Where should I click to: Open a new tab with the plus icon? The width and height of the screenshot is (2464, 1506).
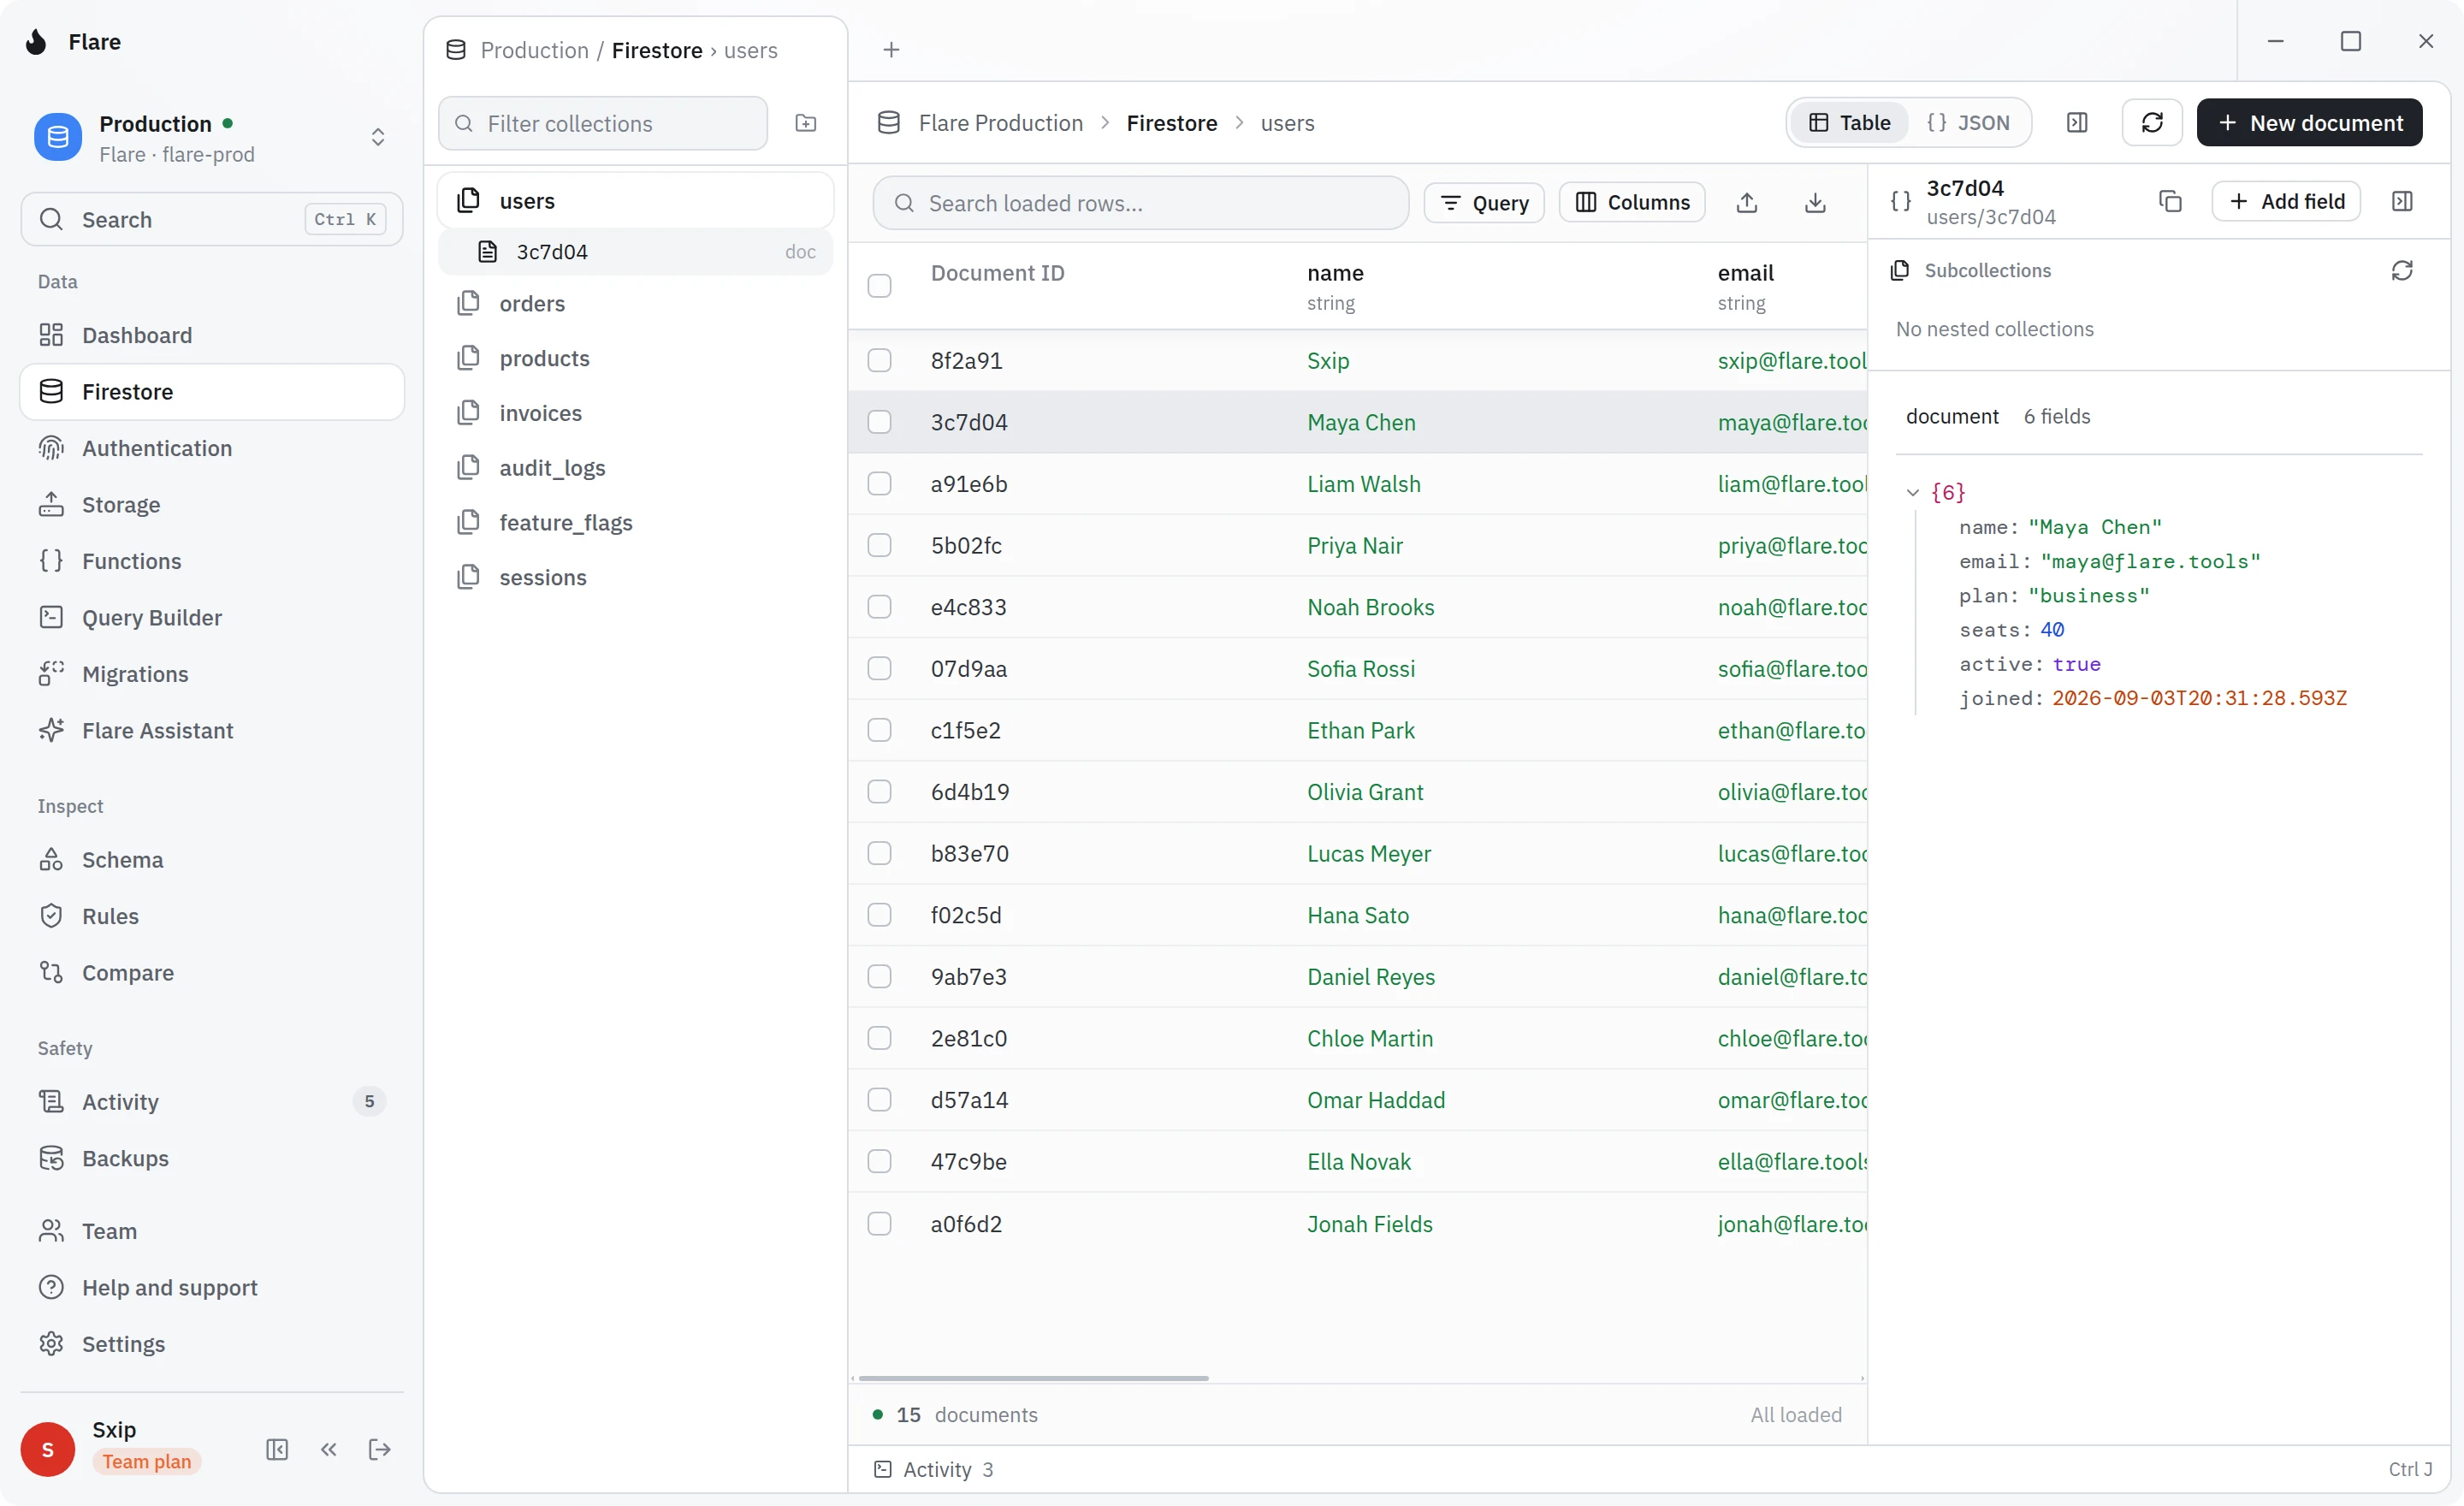(x=891, y=50)
